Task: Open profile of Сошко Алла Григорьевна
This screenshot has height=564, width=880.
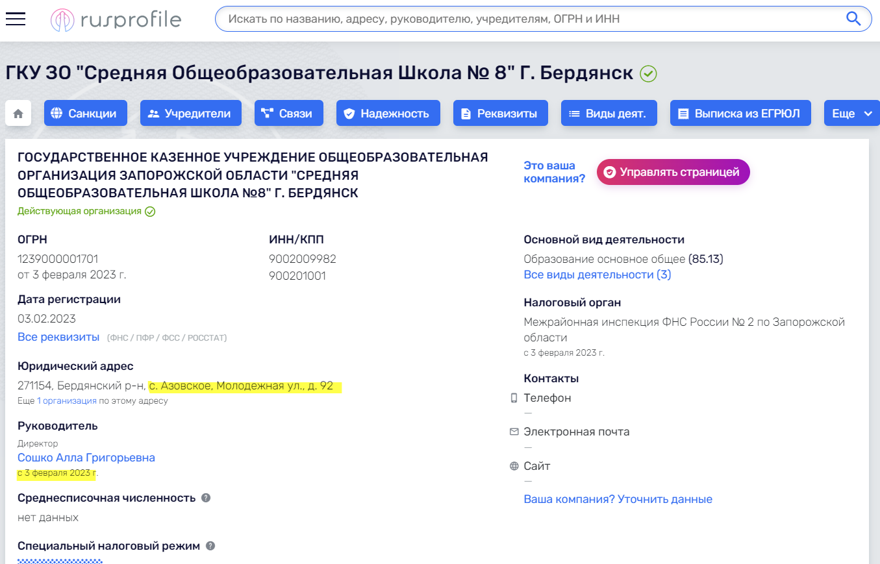Action: (86, 458)
